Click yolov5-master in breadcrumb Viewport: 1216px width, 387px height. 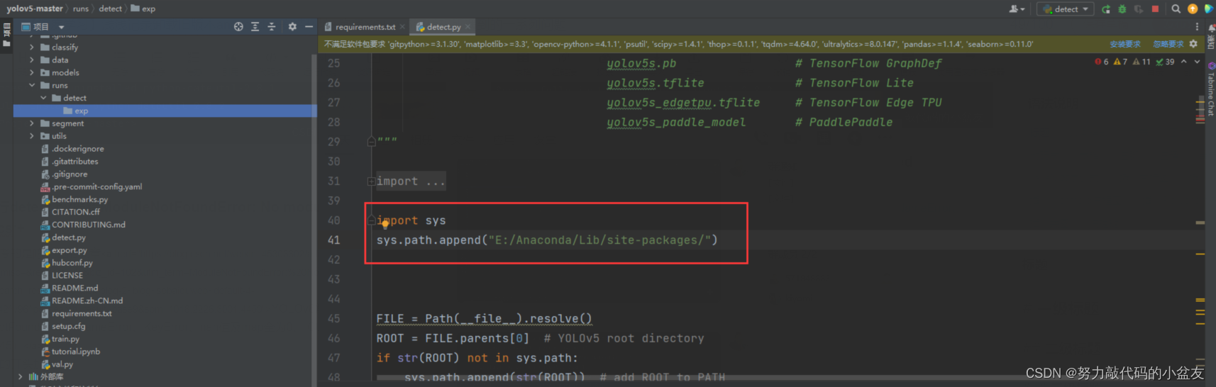pyautogui.click(x=35, y=9)
